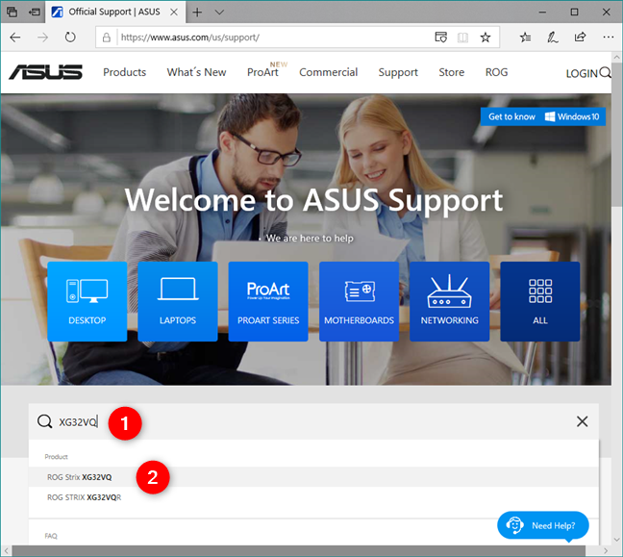
Task: Select the ALL products tile
Action: [x=540, y=301]
